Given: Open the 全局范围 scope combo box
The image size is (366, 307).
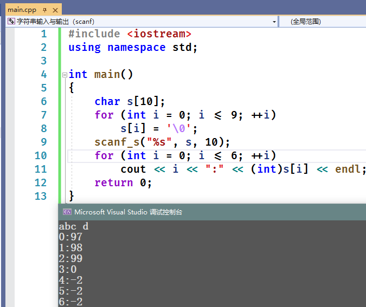Looking at the screenshot, I should pos(323,22).
